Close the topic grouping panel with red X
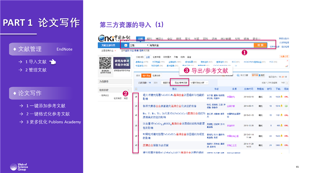The image size is (309, 173). pos(287,61)
